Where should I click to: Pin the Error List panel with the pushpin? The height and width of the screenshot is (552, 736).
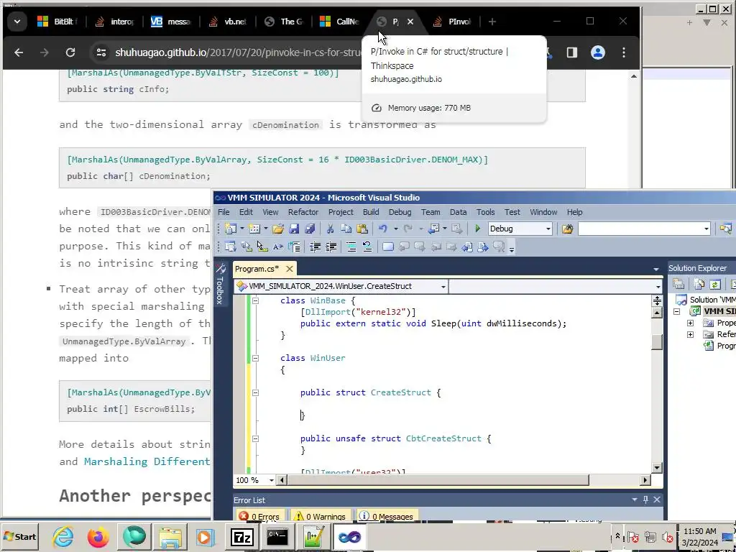645,500
